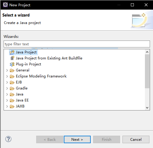153x148 pixels.
Task: Click the Next button
Action: tap(77, 139)
